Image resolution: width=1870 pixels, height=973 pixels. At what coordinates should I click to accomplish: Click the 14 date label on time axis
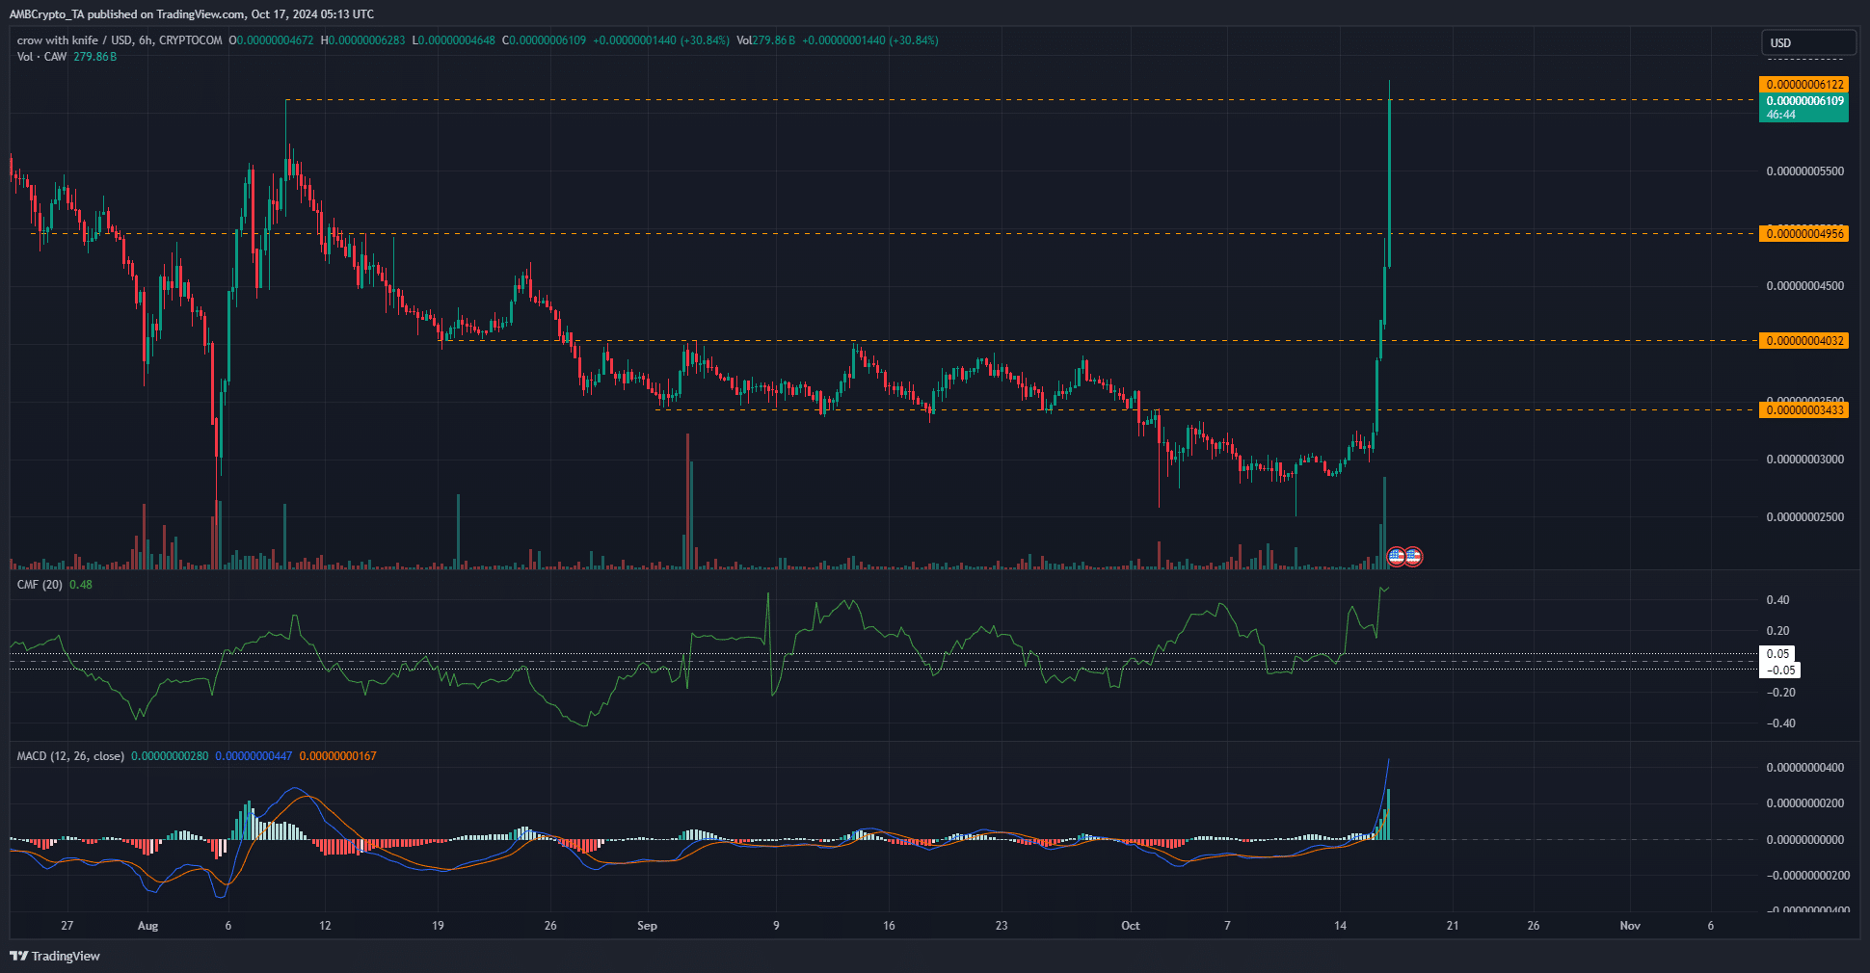coord(1340,926)
